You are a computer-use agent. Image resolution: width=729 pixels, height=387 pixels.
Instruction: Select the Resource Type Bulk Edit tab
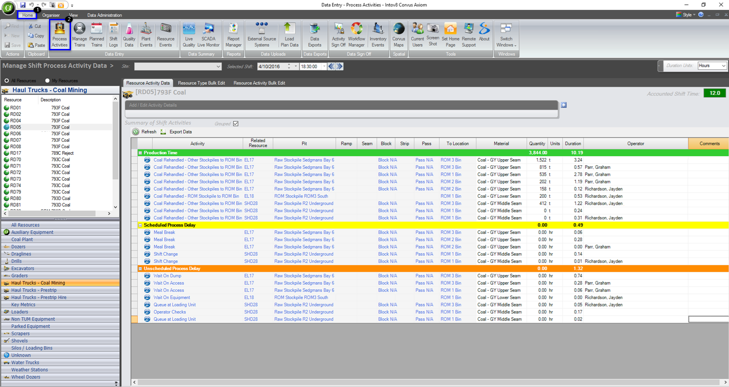tap(201, 83)
